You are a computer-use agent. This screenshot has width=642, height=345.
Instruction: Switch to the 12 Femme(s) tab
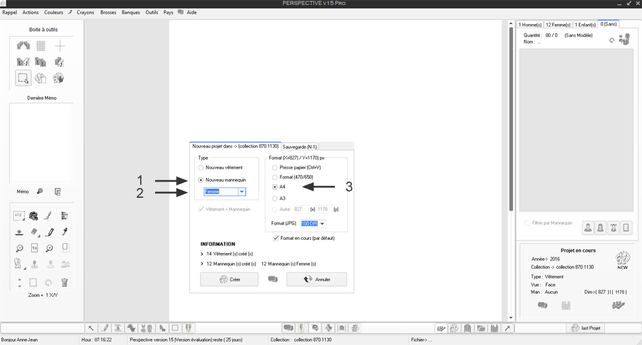[558, 25]
